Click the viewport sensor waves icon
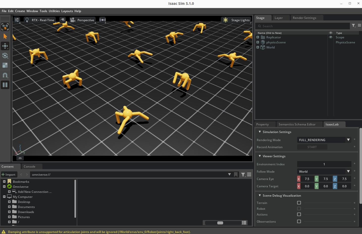 click(x=102, y=20)
